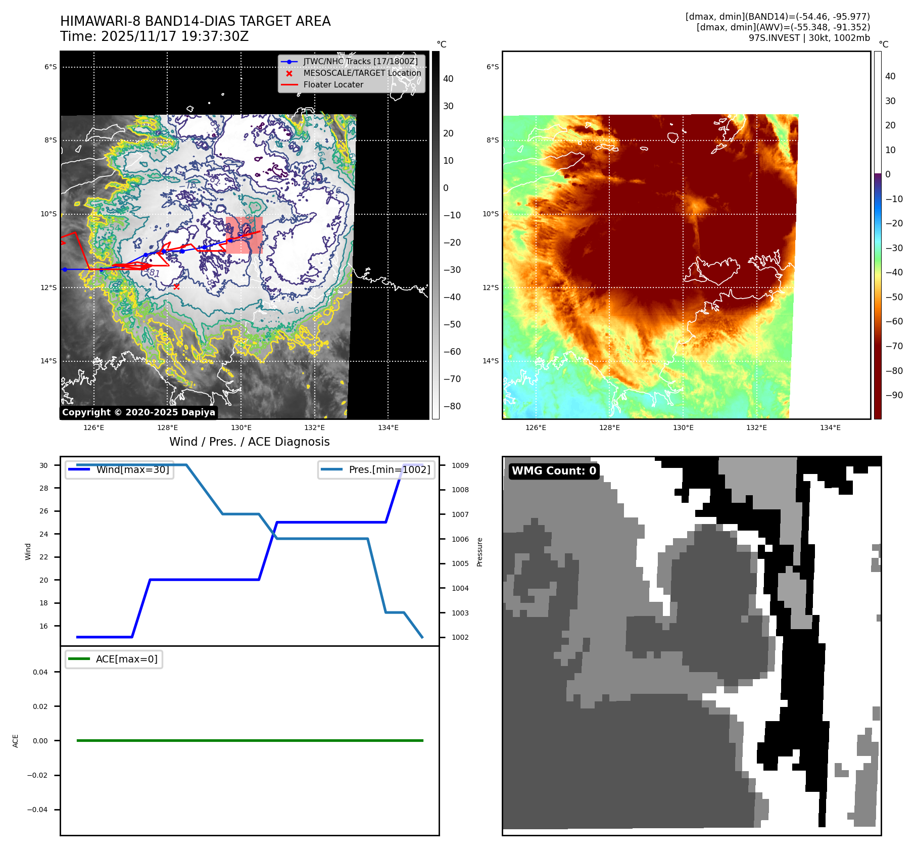Click the rainbow temperature colorbar on the right
916x854 pixels.
(x=878, y=235)
